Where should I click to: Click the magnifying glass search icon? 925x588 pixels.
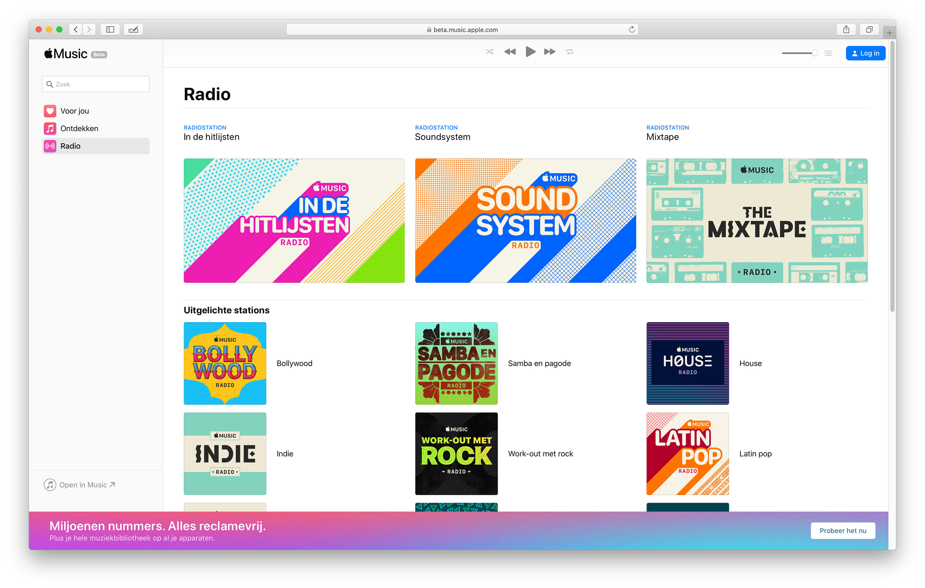(x=50, y=84)
